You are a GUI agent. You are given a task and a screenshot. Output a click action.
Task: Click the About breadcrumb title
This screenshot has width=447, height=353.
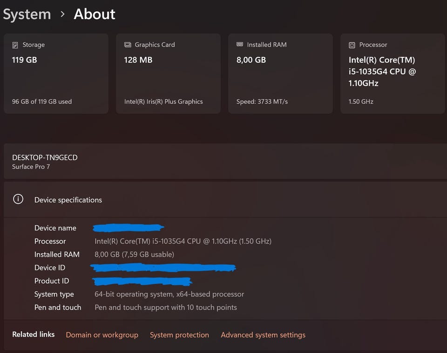click(x=95, y=14)
